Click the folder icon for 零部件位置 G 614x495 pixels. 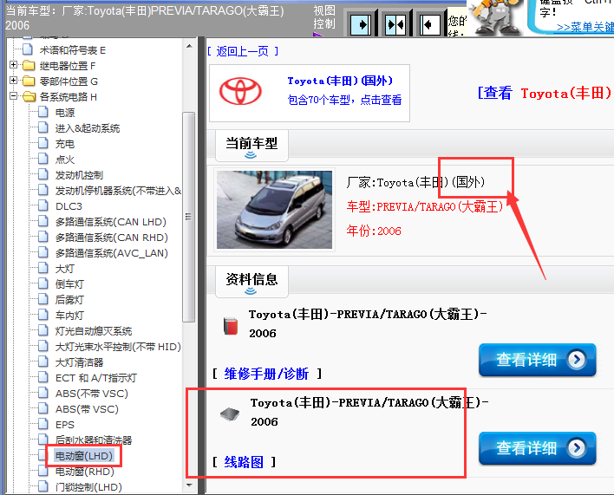[x=29, y=81]
